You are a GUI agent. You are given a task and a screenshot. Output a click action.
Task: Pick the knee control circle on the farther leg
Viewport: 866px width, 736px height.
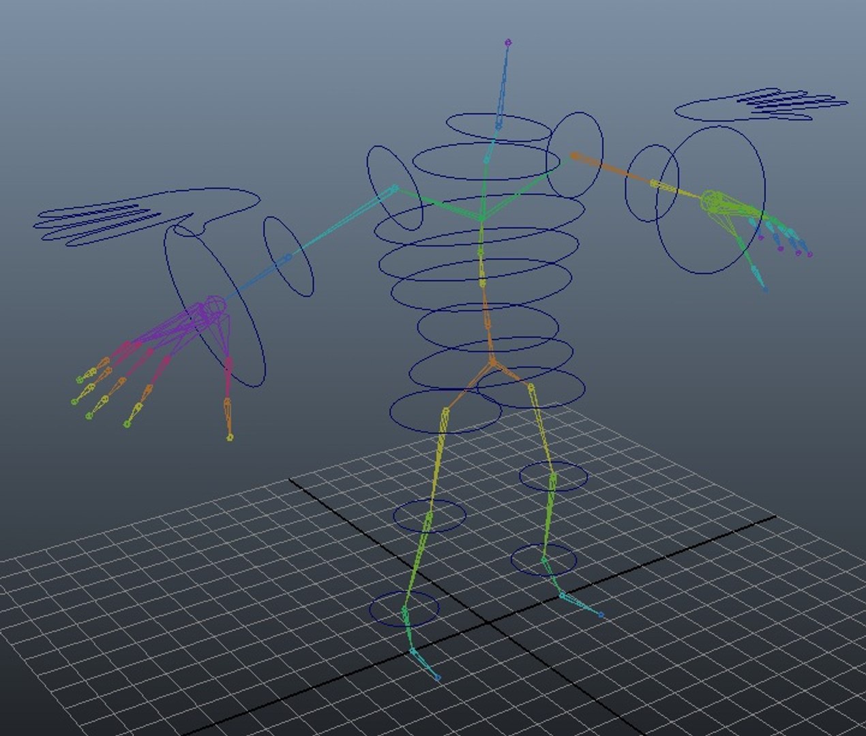(553, 476)
